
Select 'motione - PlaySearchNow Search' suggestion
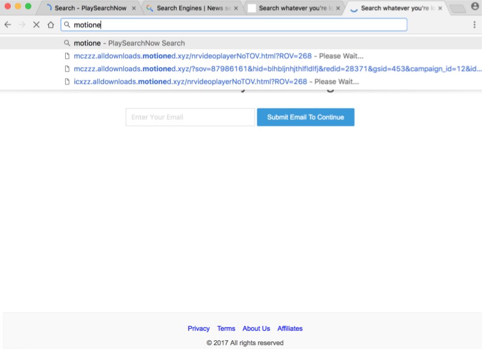pos(129,43)
